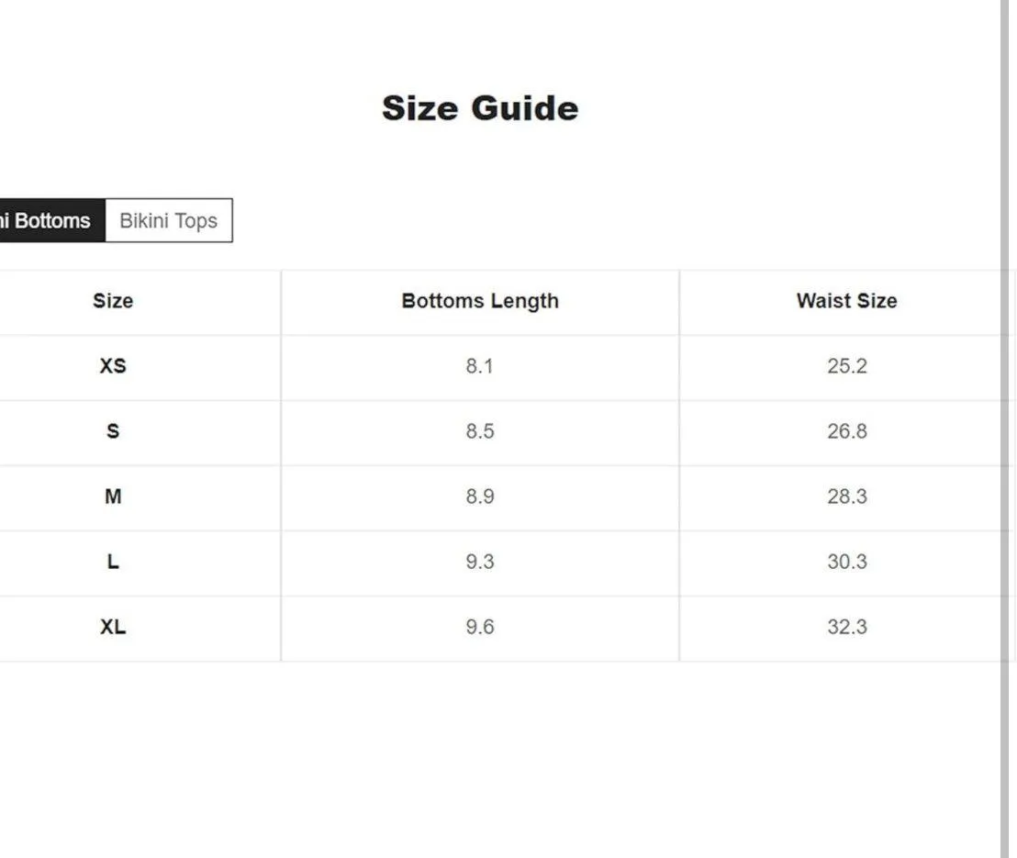Click the Size Guide heading

tap(480, 108)
